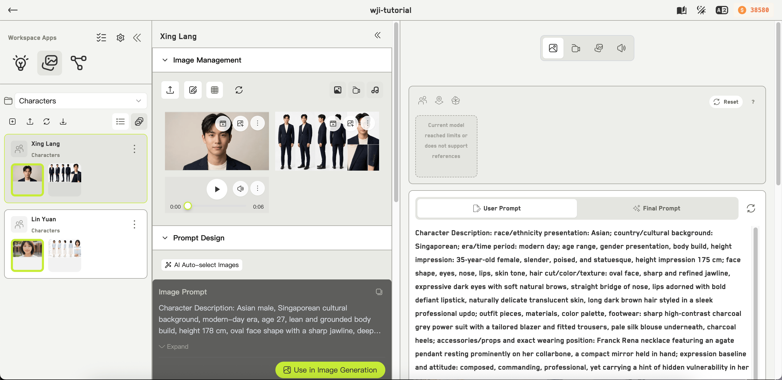Switch to image editing mode tab

click(x=599, y=48)
